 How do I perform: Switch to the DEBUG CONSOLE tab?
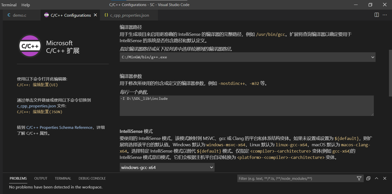pos(92,178)
